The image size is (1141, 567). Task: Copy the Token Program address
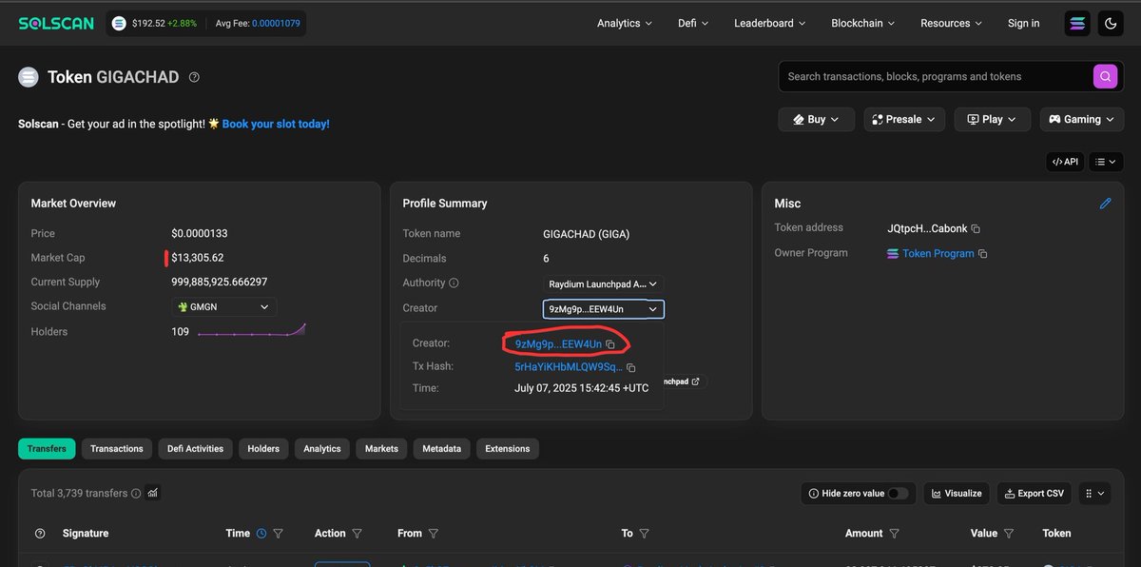click(x=983, y=254)
